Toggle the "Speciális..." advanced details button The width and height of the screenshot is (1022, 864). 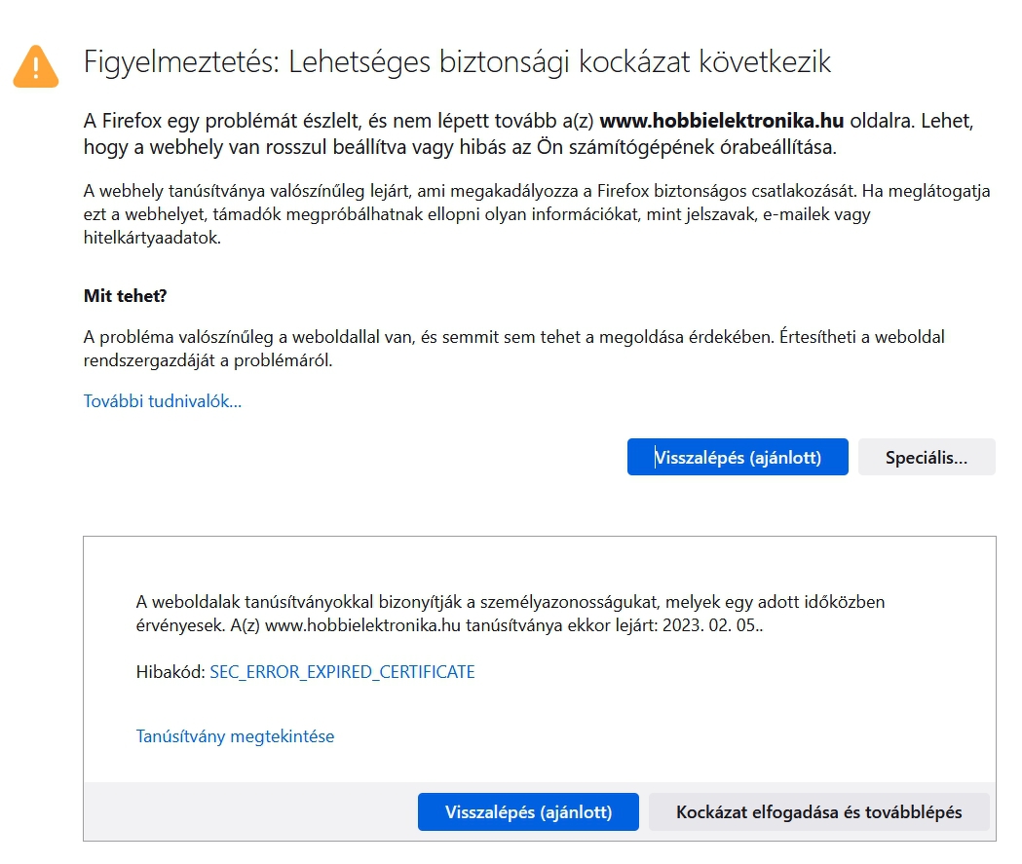[x=927, y=458]
